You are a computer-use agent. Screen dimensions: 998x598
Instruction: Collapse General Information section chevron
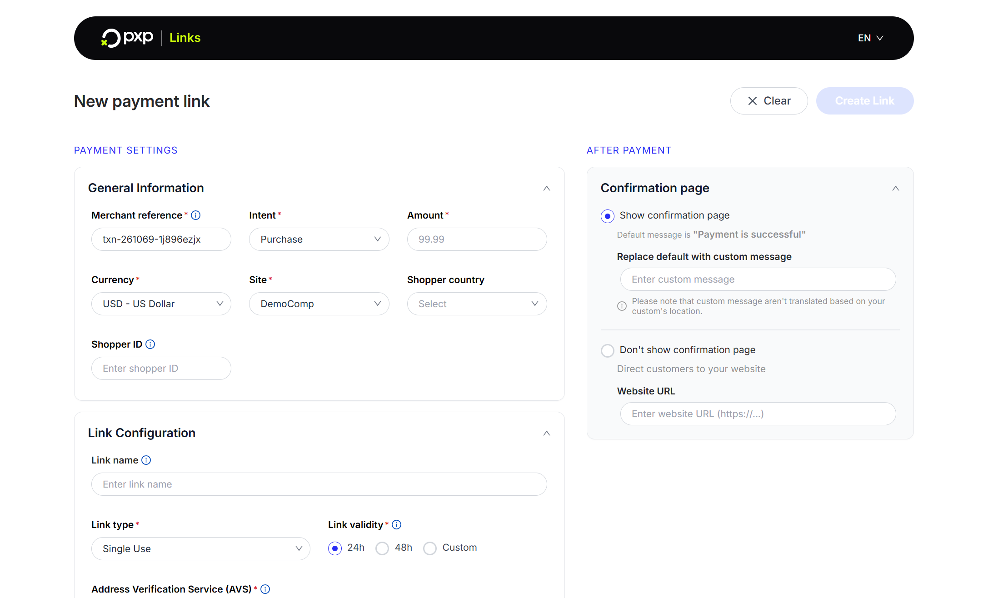coord(547,188)
